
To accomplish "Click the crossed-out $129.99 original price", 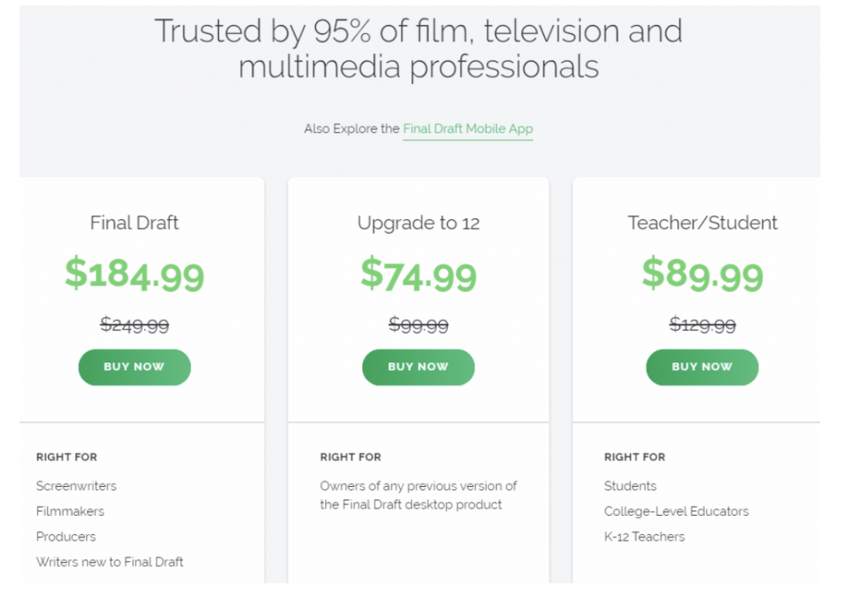I will click(702, 324).
